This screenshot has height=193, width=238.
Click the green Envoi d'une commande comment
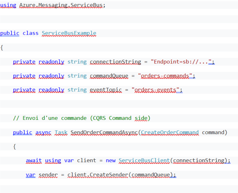(x=81, y=118)
